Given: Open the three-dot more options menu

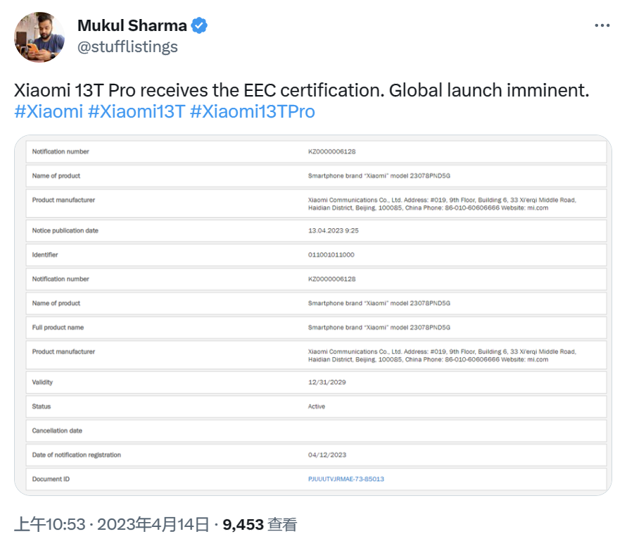Looking at the screenshot, I should point(602,25).
